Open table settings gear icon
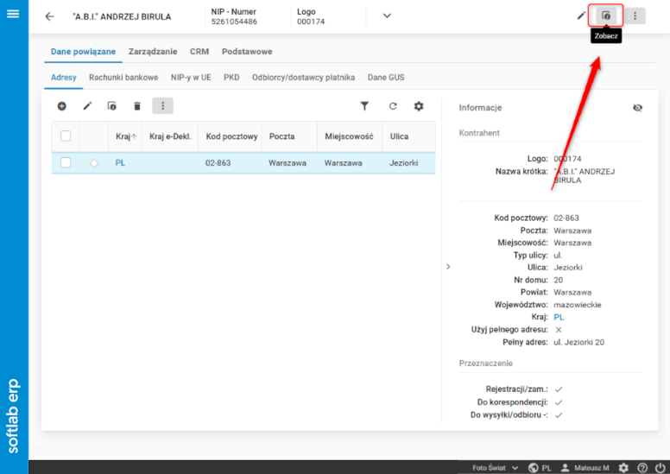Screen dimensions: 670x474 (x=419, y=106)
